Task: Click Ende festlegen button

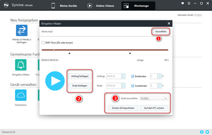Action: click(x=80, y=86)
